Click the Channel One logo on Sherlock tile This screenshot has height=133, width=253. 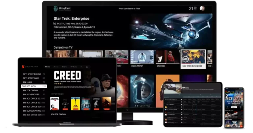[160, 59]
